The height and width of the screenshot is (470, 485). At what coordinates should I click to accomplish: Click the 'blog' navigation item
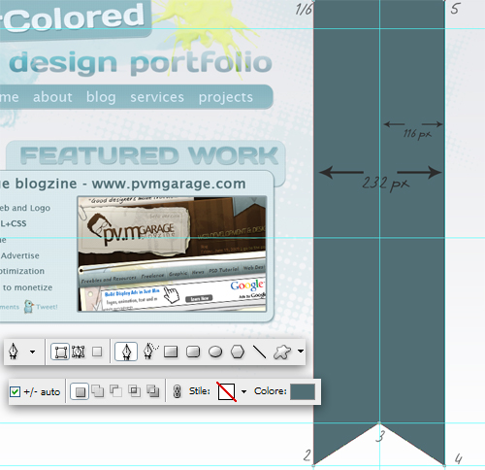point(101,97)
